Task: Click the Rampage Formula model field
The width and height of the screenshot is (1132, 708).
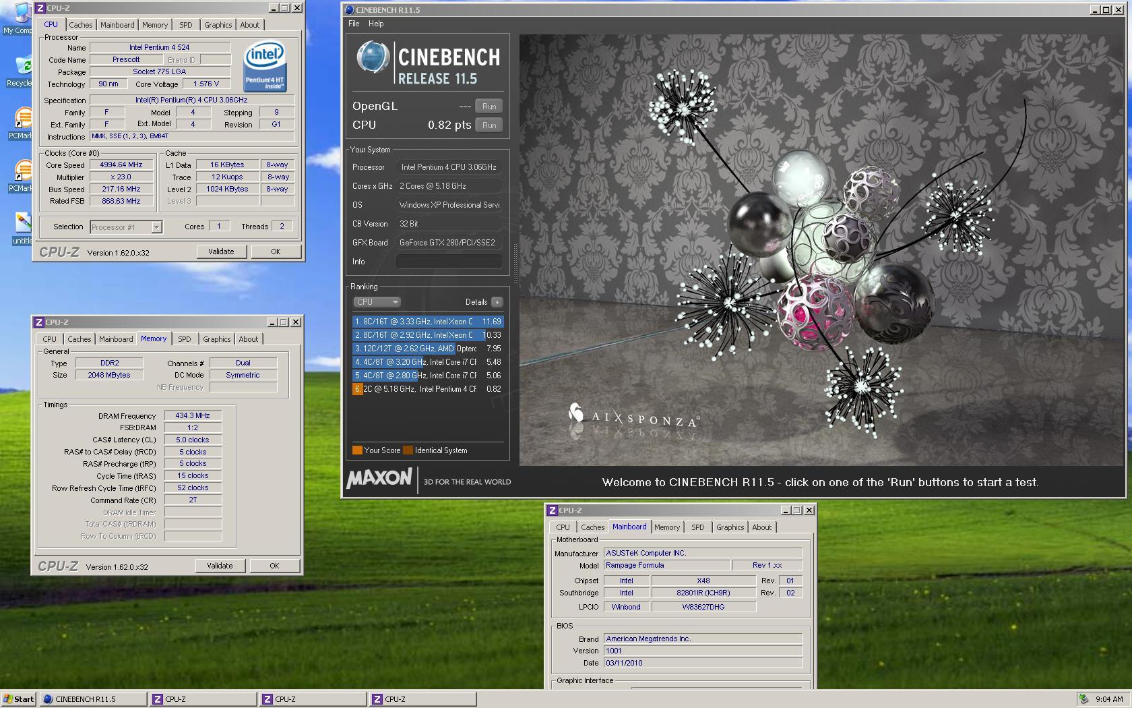Action: point(666,565)
